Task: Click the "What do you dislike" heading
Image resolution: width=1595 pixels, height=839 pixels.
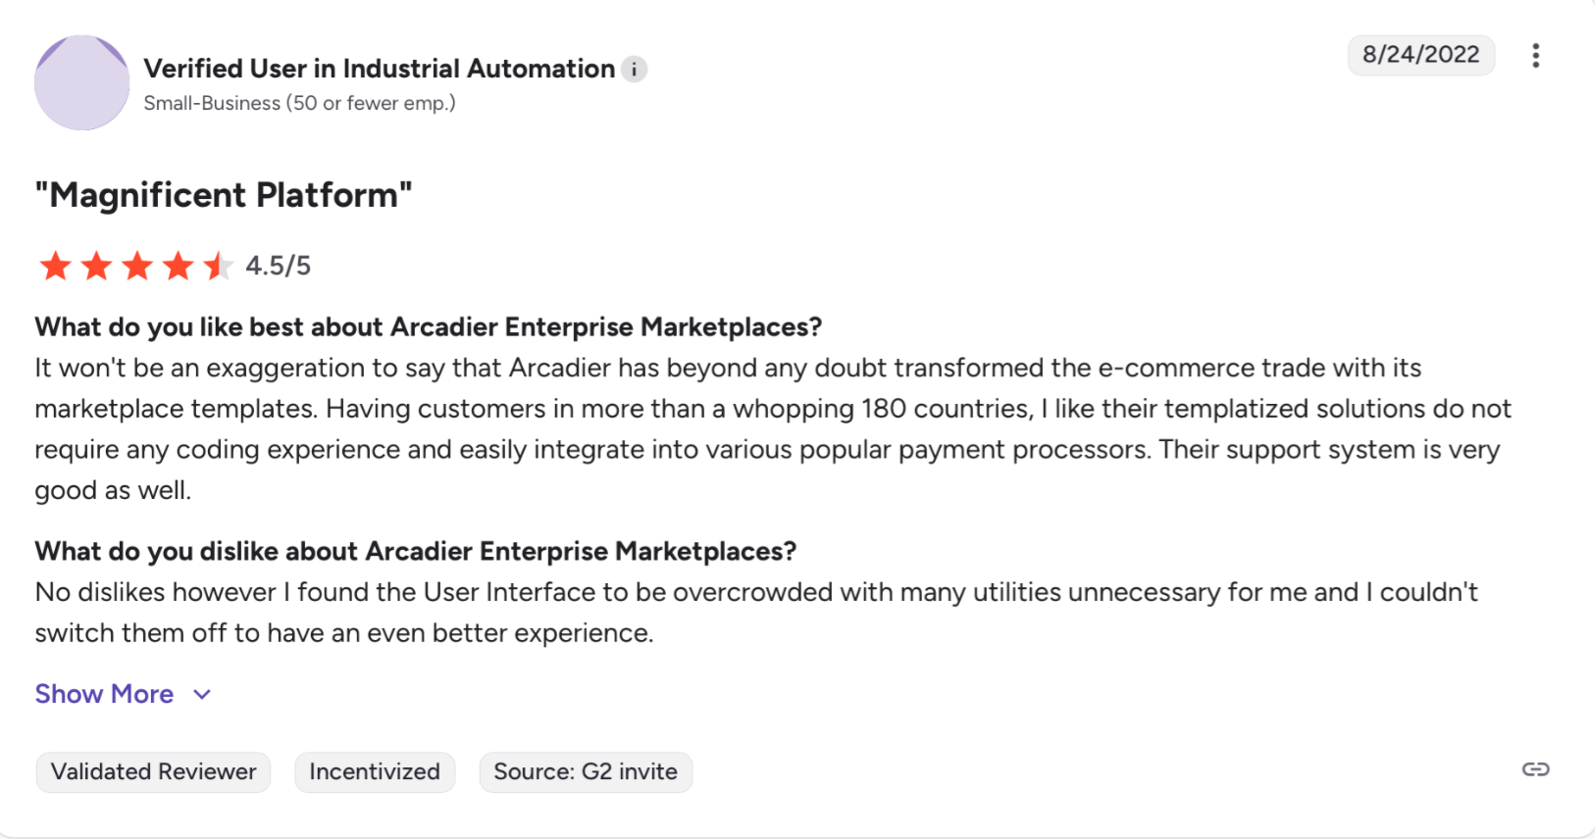Action: (415, 551)
